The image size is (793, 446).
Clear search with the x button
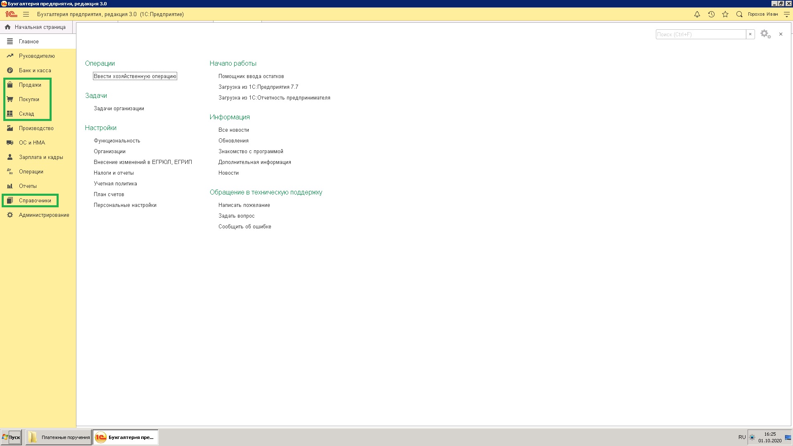(x=750, y=35)
